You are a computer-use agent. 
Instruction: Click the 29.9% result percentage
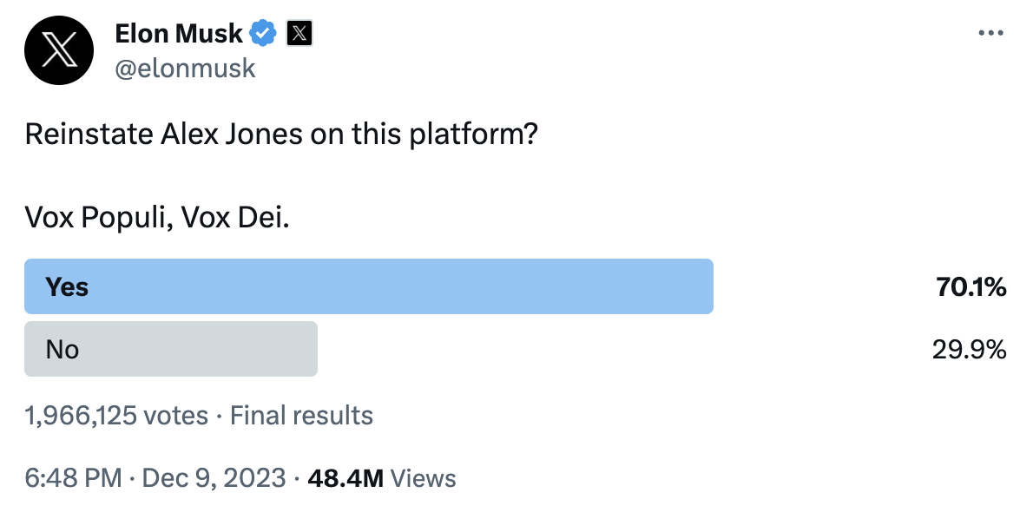970,350
